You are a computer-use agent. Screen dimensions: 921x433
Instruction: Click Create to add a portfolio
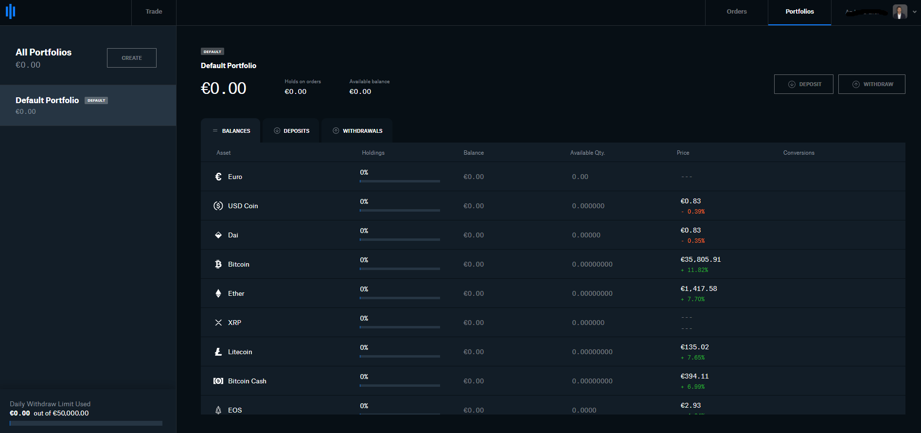132,58
